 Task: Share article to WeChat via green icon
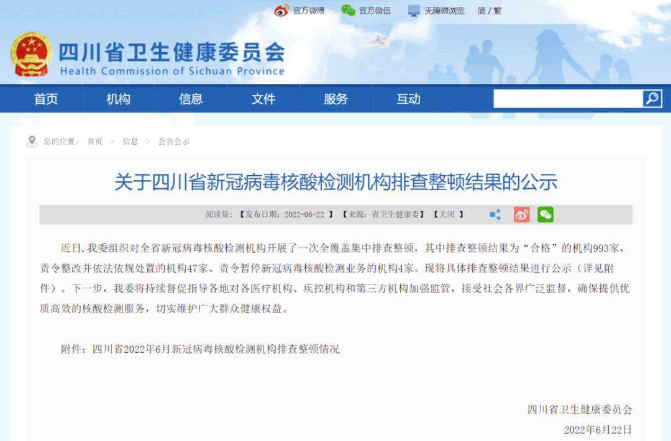point(545,214)
